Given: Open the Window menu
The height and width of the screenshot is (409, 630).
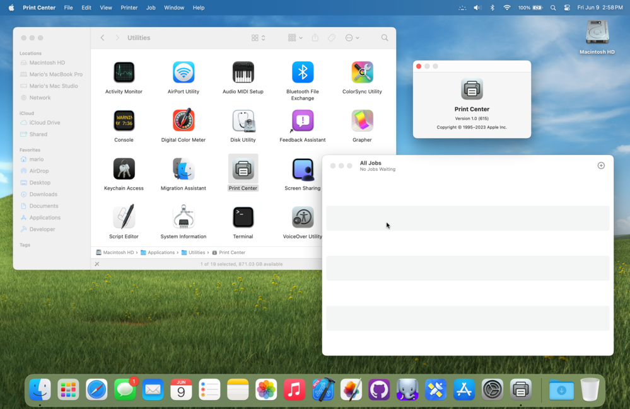Looking at the screenshot, I should click(174, 8).
